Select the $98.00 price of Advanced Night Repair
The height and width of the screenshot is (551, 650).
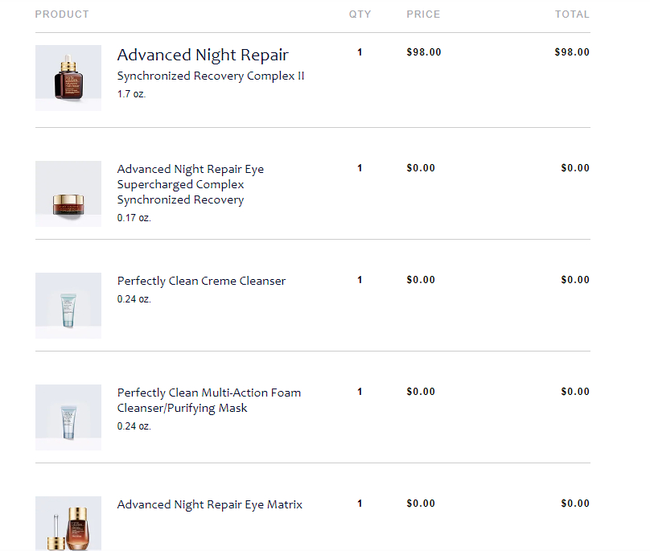424,52
